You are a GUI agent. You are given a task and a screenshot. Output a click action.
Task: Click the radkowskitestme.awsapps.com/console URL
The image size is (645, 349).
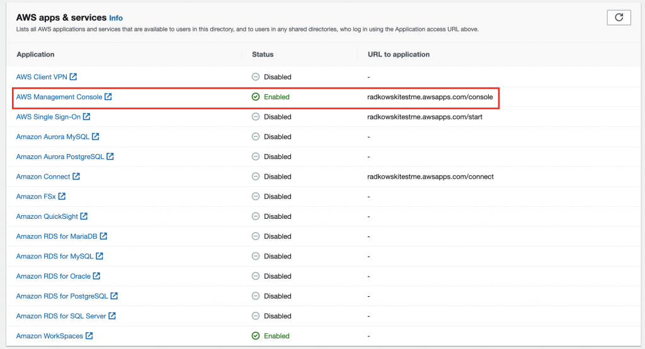[430, 97]
